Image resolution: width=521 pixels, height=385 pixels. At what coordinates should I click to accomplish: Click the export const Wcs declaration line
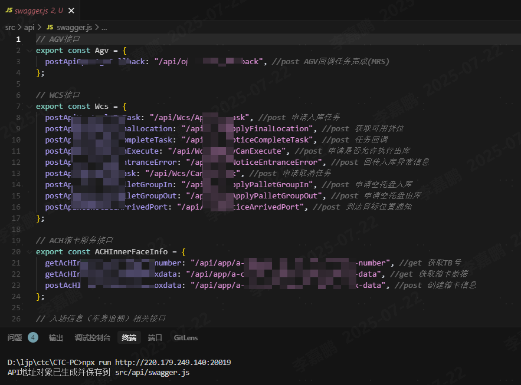coord(81,107)
